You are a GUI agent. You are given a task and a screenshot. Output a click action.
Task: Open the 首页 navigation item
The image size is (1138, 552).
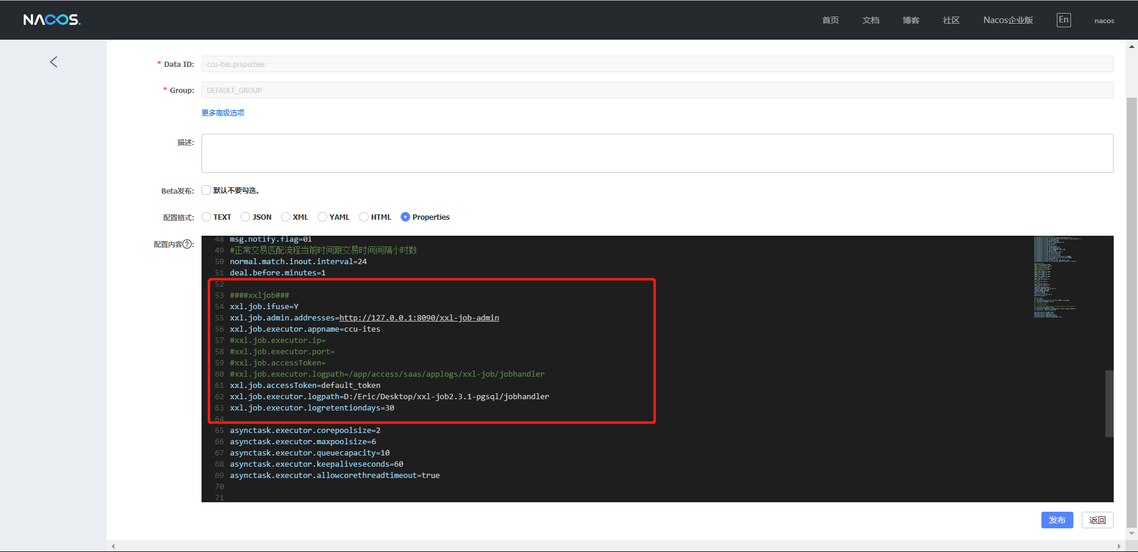coord(830,20)
